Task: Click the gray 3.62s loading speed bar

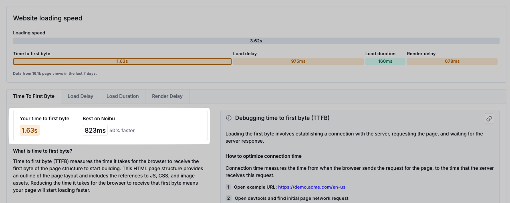Action: tap(256, 41)
